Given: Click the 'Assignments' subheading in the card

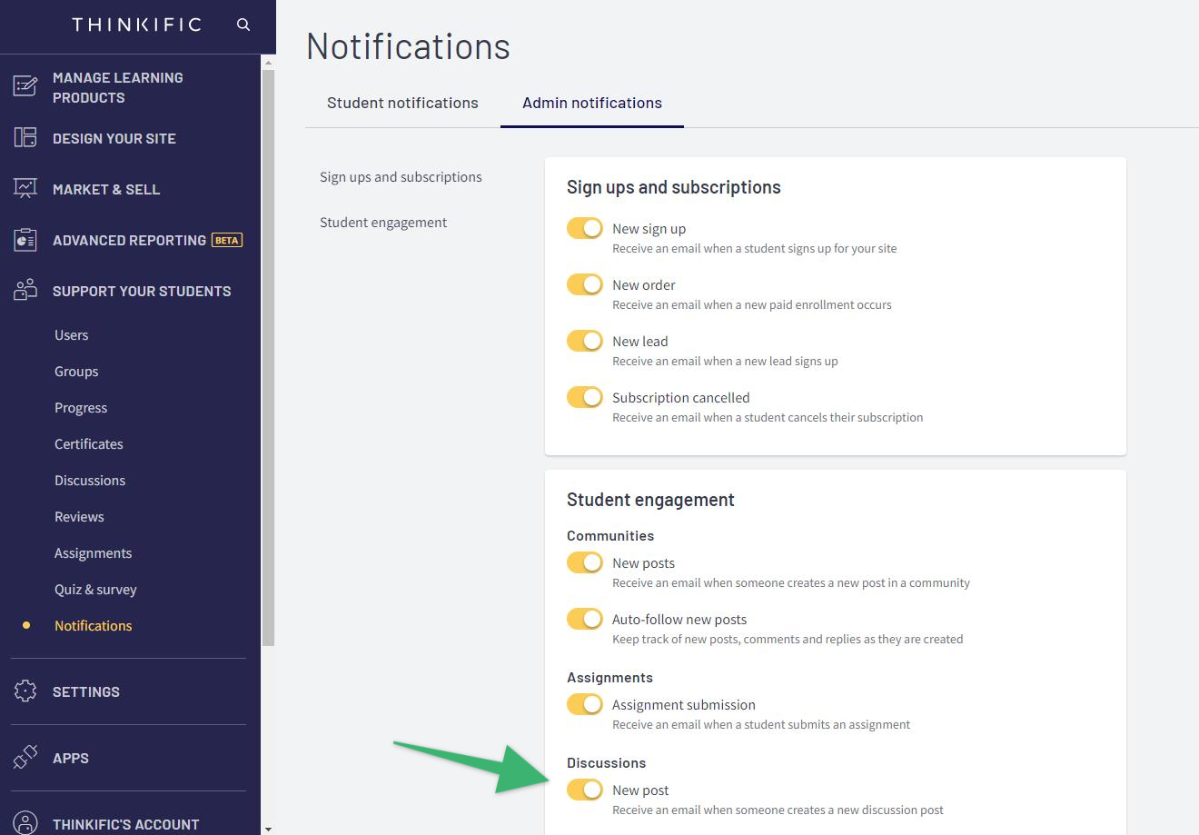Looking at the screenshot, I should point(609,678).
